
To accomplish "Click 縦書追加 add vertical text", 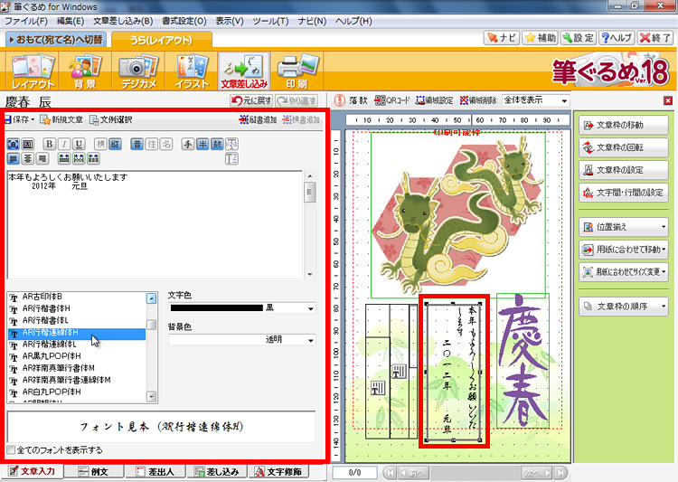I will point(259,119).
